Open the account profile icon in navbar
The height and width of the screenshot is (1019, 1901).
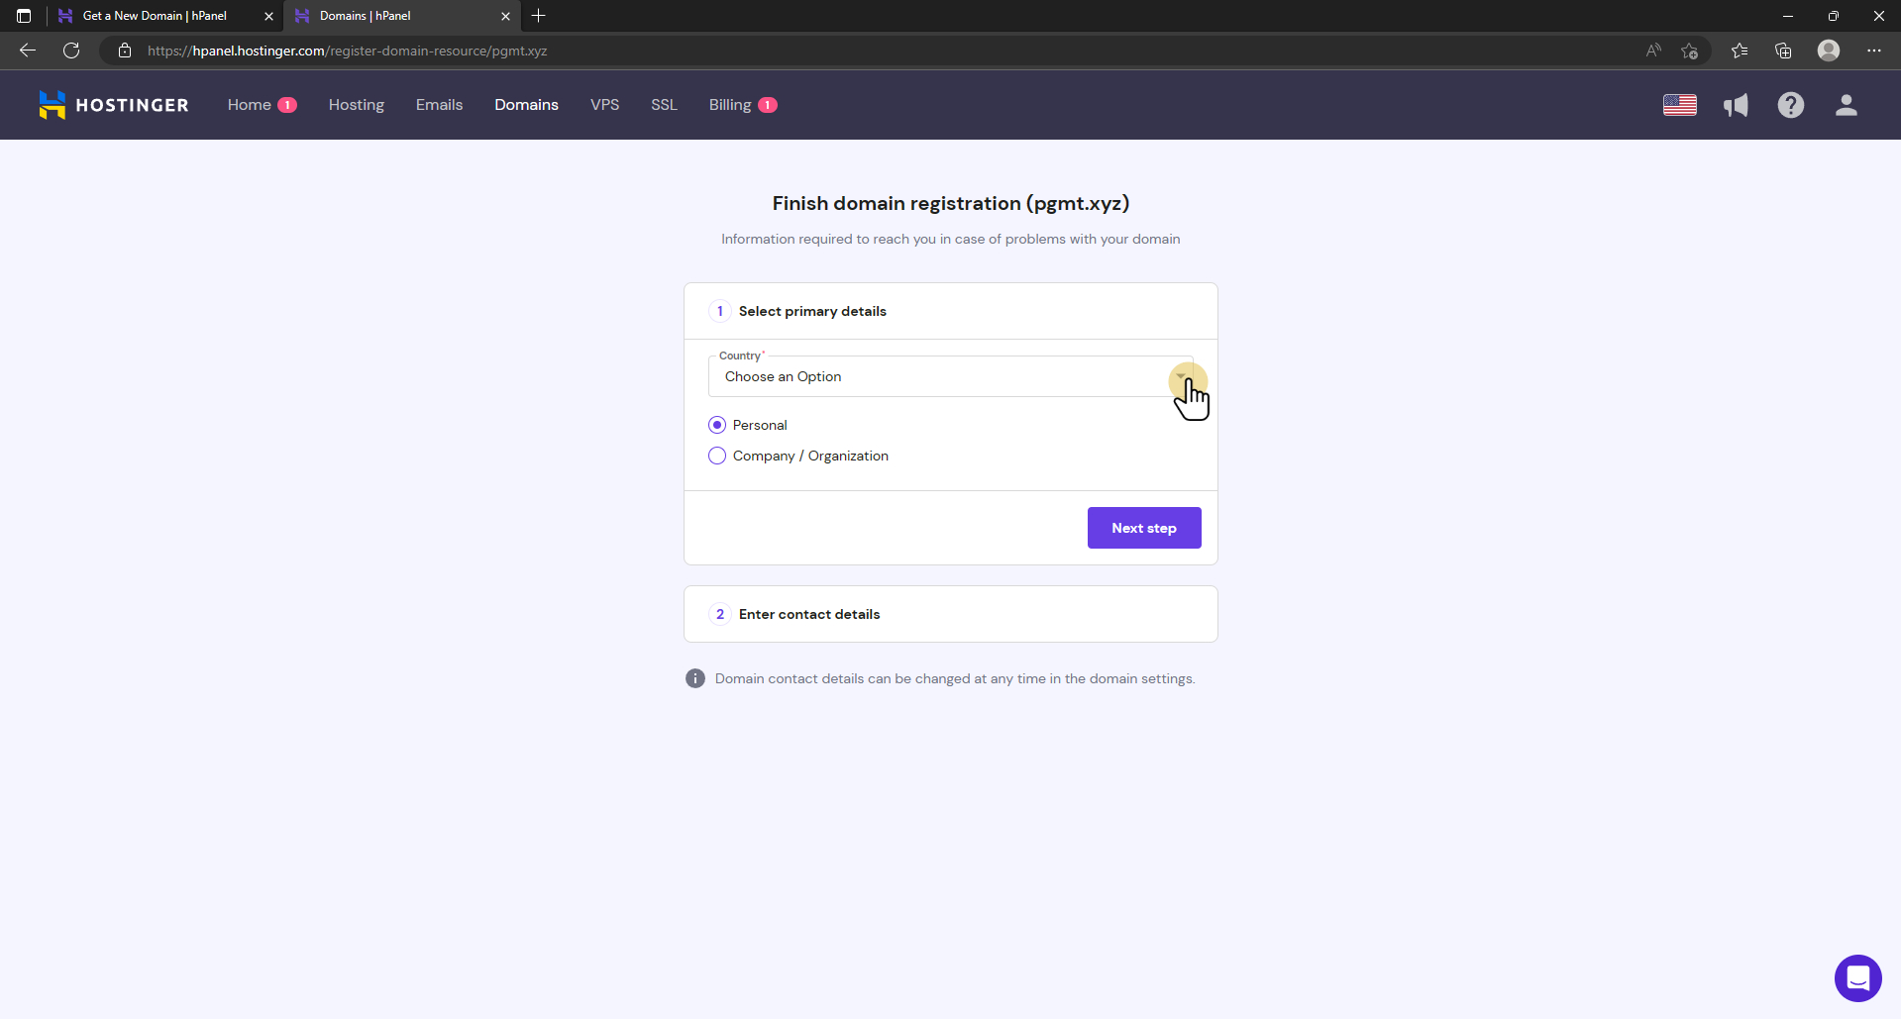[x=1846, y=105]
